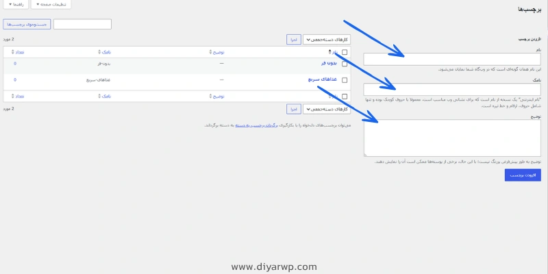
Task: Sort by header توضیح column
Action: [217, 52]
